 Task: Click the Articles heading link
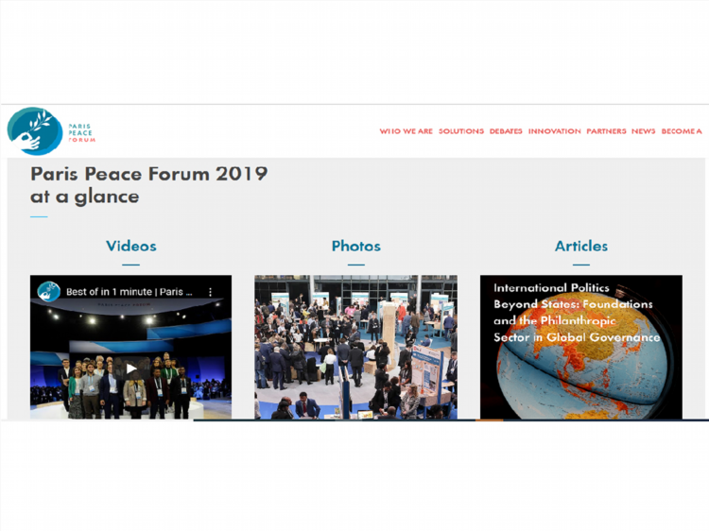click(581, 246)
